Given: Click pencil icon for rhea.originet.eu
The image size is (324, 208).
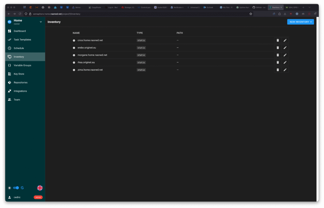Looking at the screenshot, I should coord(285,62).
